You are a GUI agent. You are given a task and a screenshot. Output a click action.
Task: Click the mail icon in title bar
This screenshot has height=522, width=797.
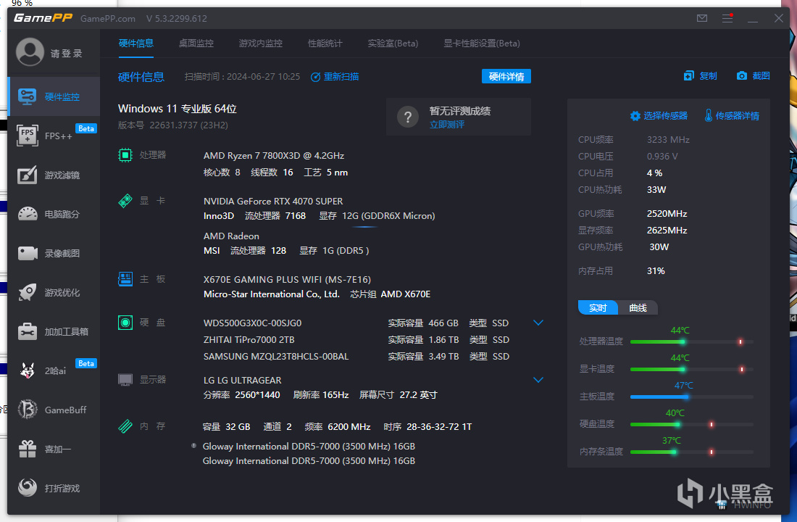coord(702,18)
